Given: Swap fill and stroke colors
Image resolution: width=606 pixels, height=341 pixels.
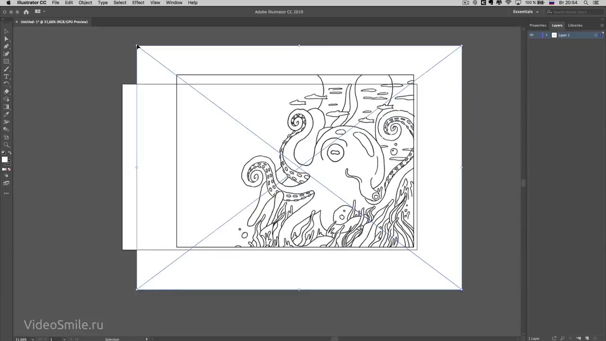Looking at the screenshot, I should coord(9,153).
